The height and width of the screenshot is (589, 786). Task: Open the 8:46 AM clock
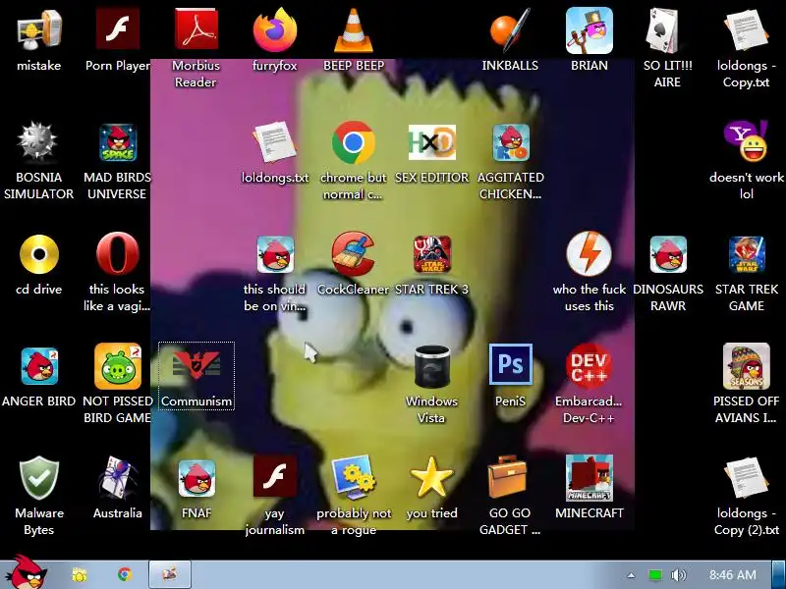click(732, 574)
